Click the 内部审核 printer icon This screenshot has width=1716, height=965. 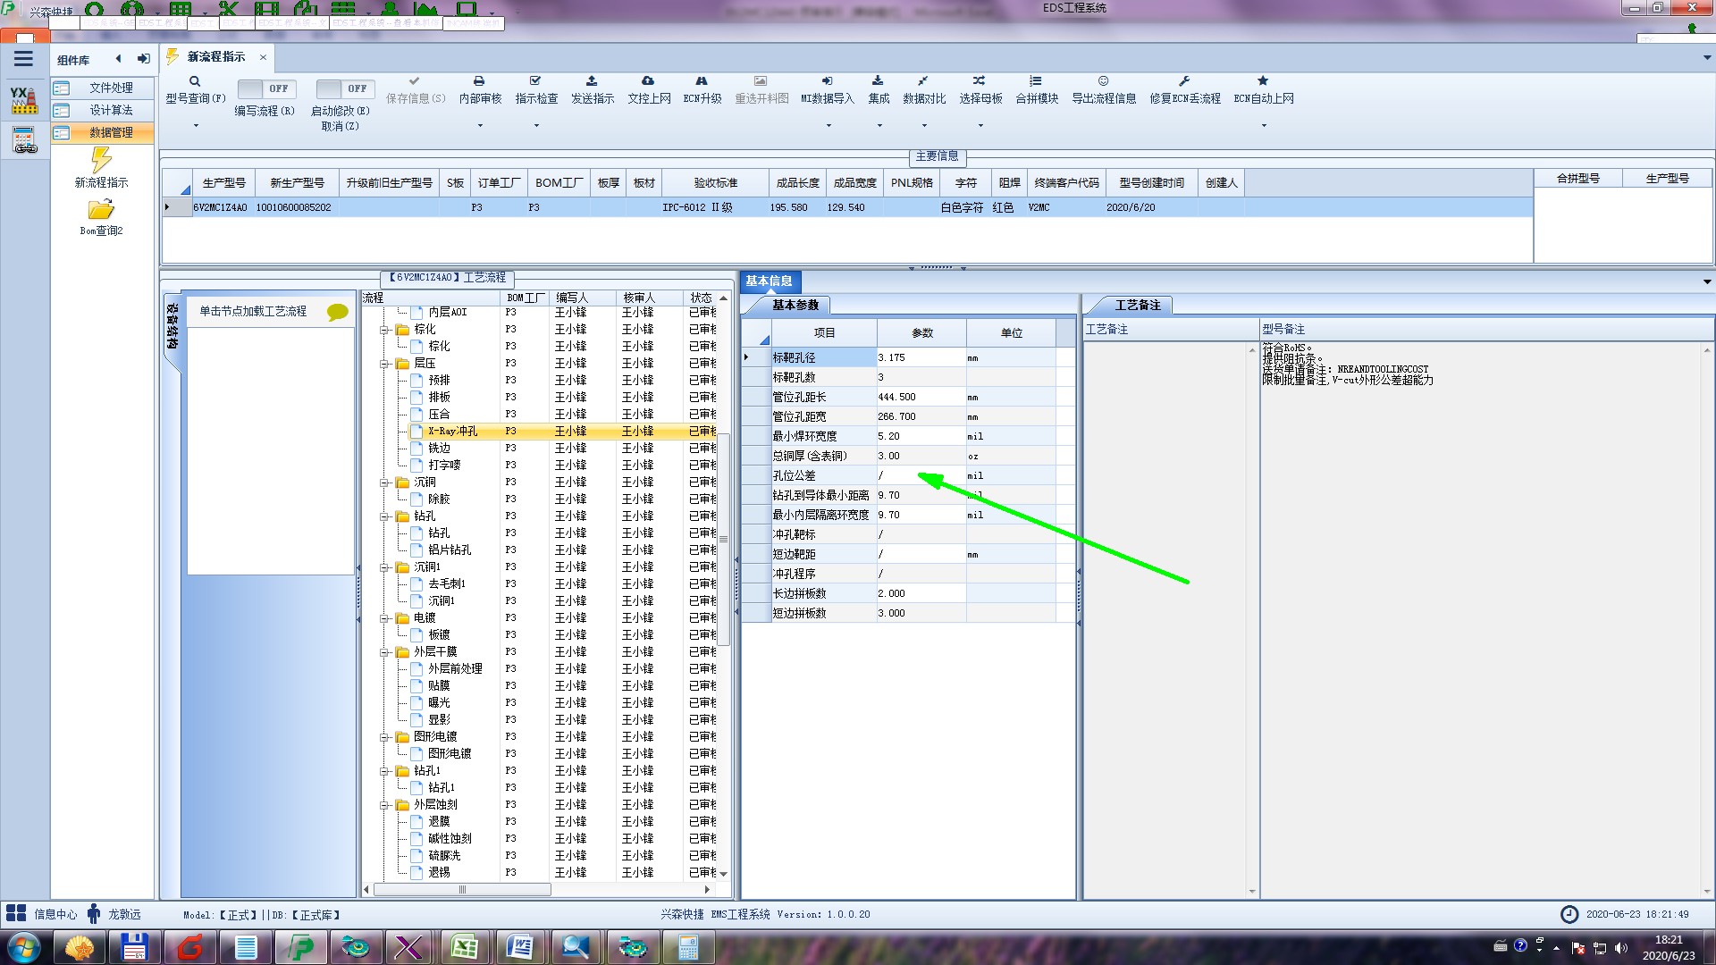tap(479, 81)
